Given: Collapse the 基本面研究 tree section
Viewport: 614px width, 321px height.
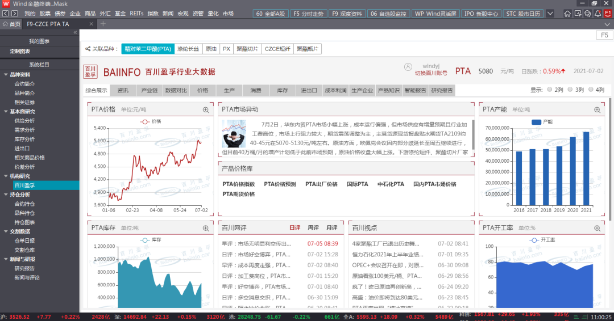Looking at the screenshot, I should (6, 112).
